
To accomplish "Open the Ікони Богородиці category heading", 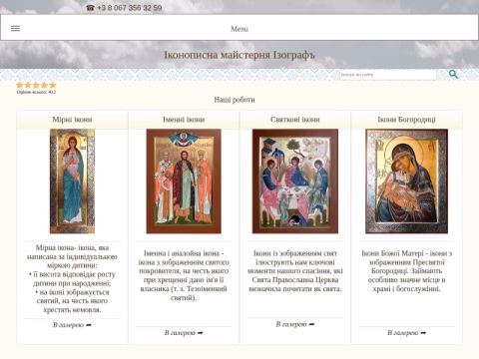I will coord(406,120).
